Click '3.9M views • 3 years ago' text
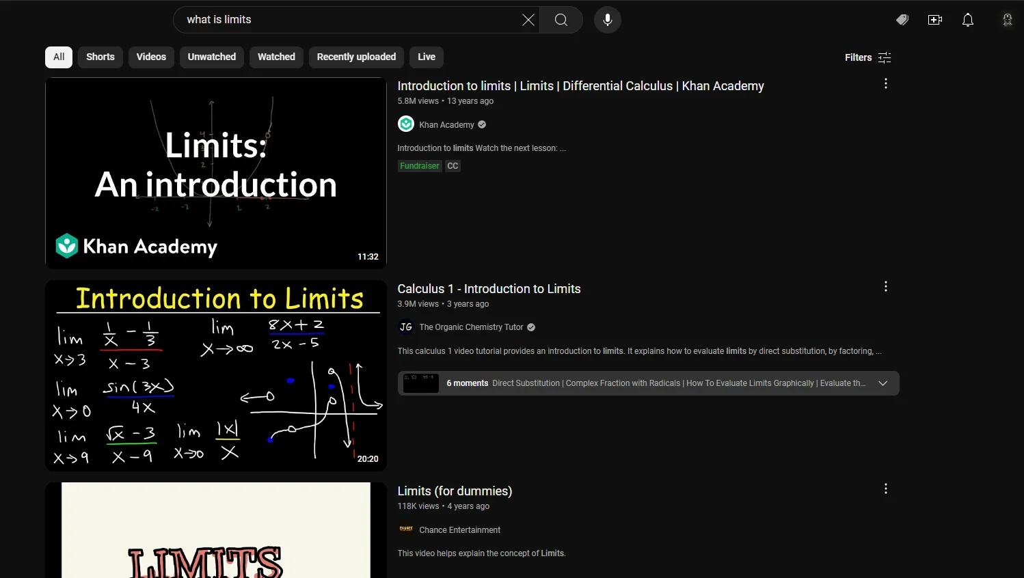The width and height of the screenshot is (1024, 578). click(443, 304)
